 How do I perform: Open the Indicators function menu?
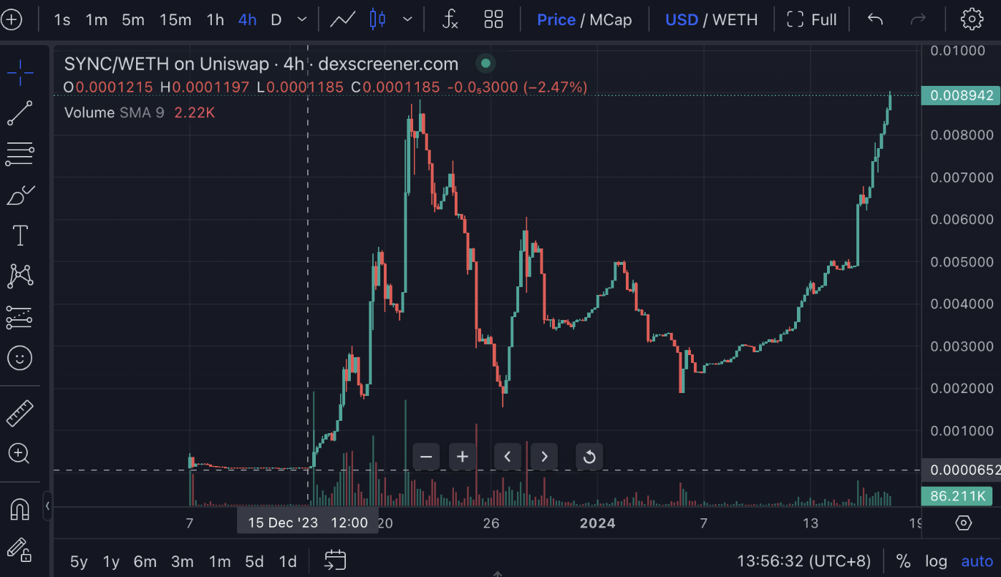(450, 19)
